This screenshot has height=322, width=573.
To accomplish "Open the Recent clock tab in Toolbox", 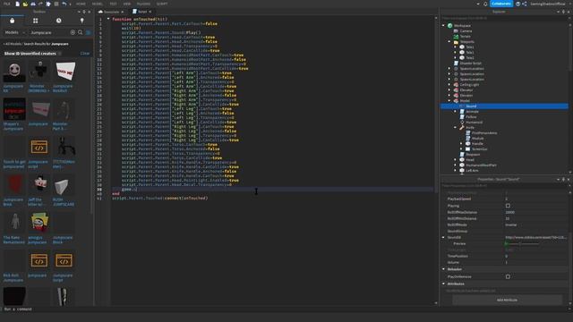I will pos(59,21).
